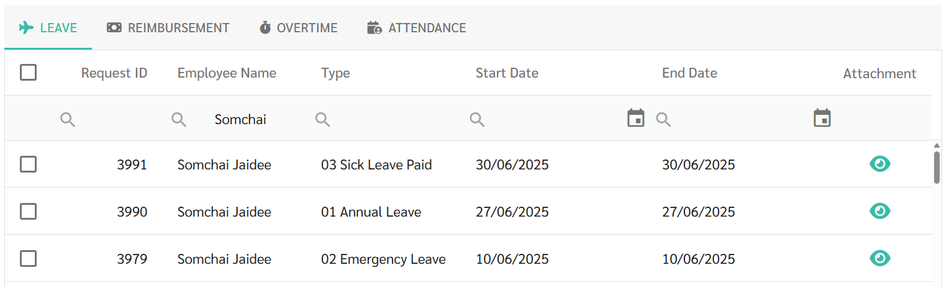This screenshot has height=288, width=949.
Task: Click the Type filter search icon
Action: [x=322, y=120]
